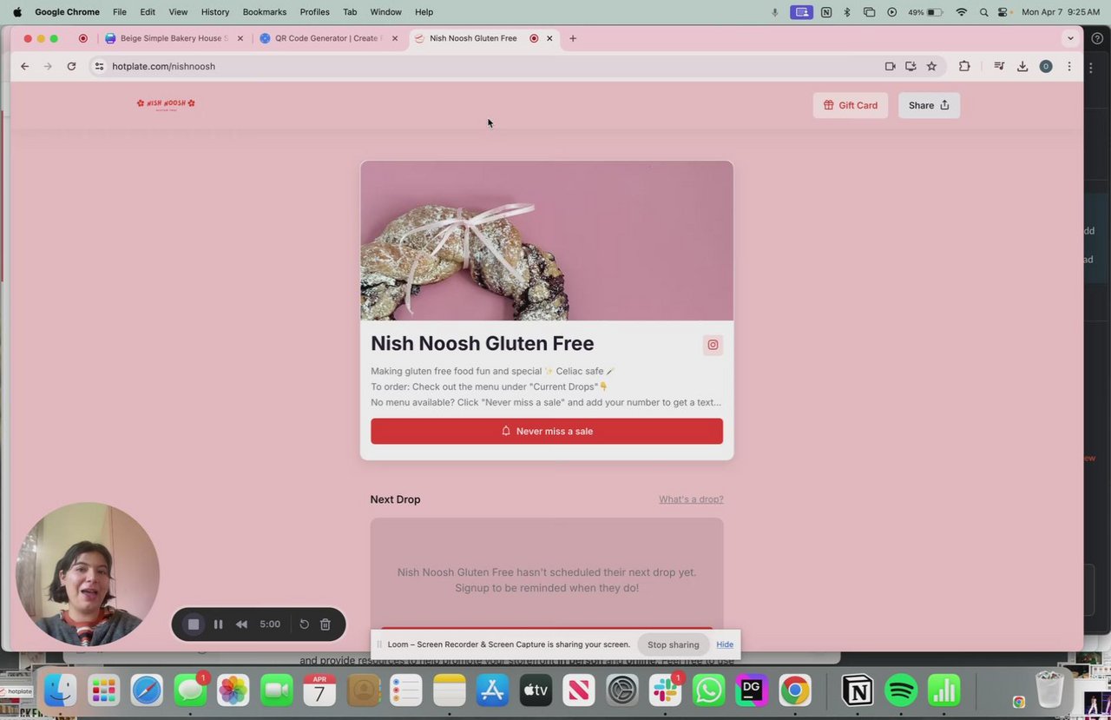Image resolution: width=1111 pixels, height=720 pixels.
Task: Close the Nish Noosh Gluten Free tab
Action: tap(549, 38)
